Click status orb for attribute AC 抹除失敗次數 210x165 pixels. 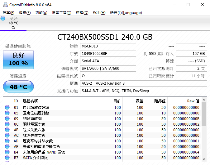click(x=7, y=136)
